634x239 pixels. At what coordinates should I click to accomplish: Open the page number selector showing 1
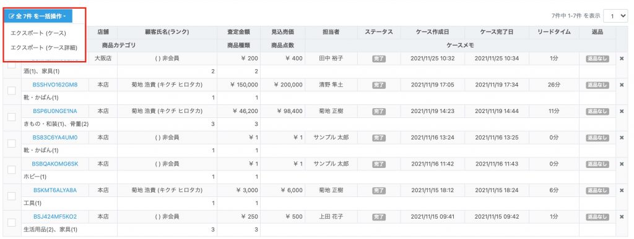coord(615,16)
